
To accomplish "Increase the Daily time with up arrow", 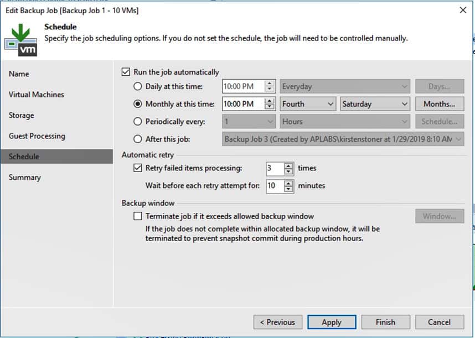I will click(269, 83).
